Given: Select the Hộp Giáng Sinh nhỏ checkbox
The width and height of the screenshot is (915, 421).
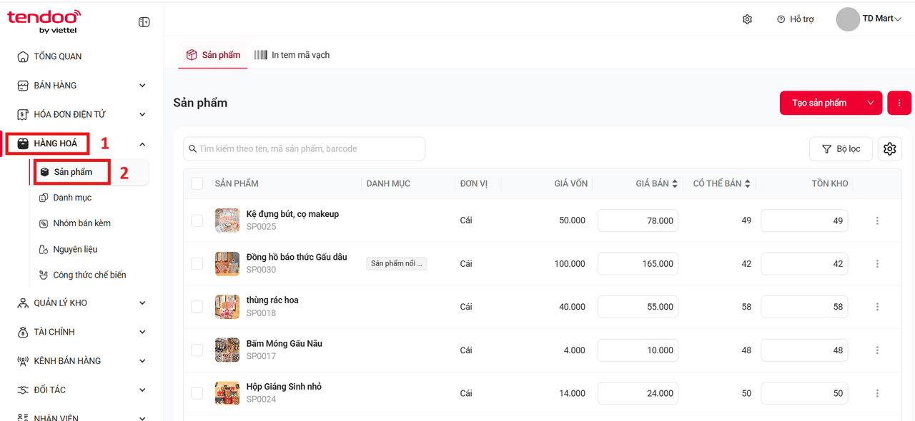Looking at the screenshot, I should [197, 393].
